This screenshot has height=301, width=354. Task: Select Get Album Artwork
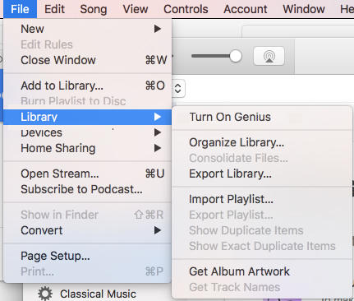tap(262, 271)
